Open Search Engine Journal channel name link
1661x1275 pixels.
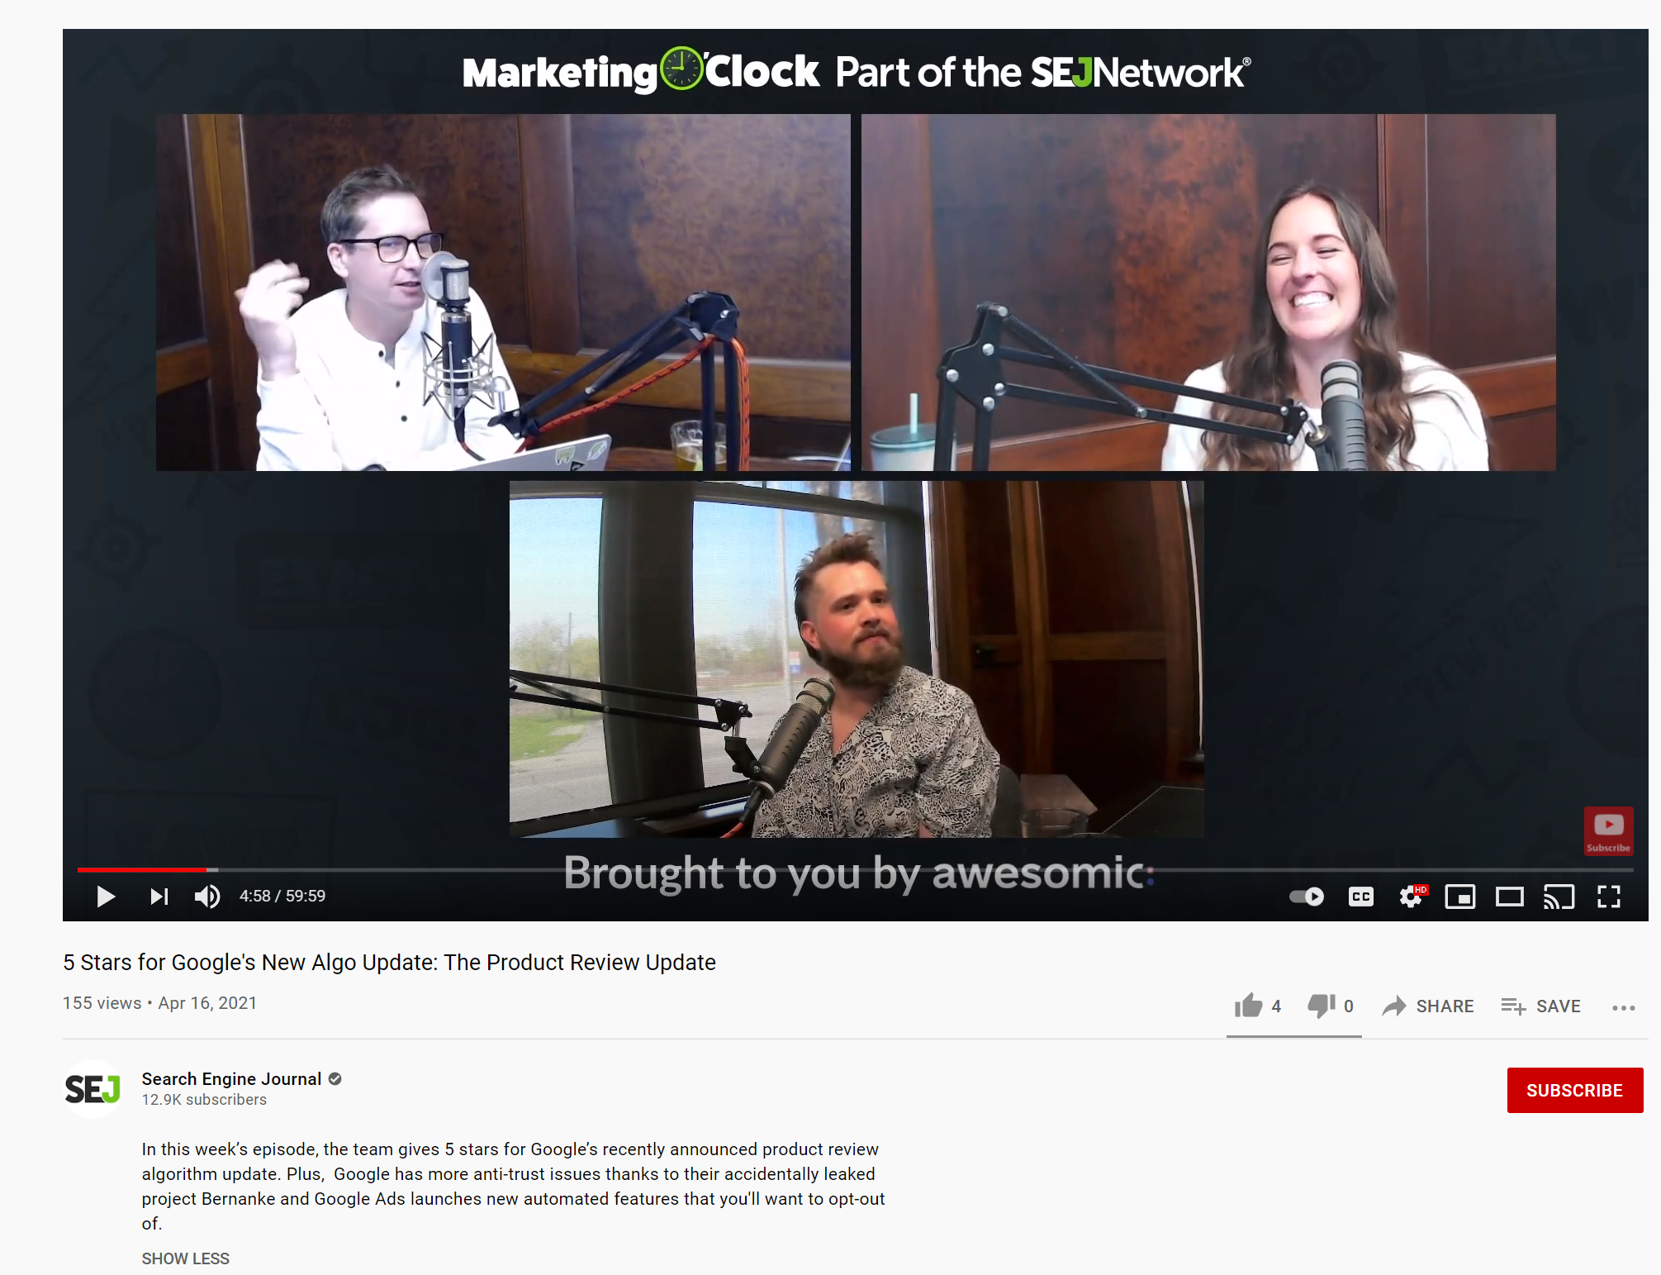pyautogui.click(x=231, y=1078)
